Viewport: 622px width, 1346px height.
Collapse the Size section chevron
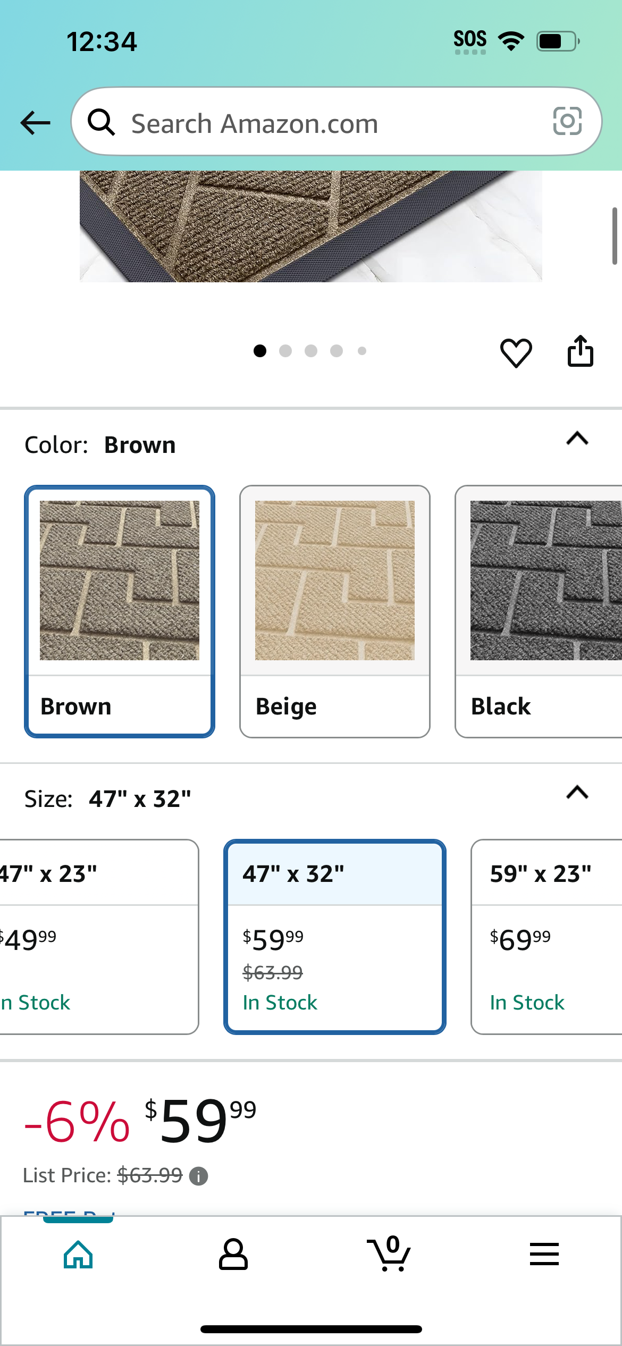point(577,793)
